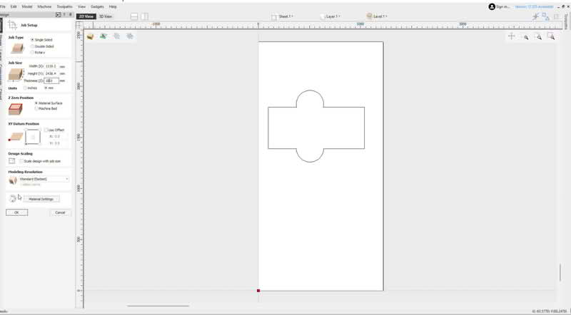Click the rightmost zoom magnifier icon

[x=551, y=36]
